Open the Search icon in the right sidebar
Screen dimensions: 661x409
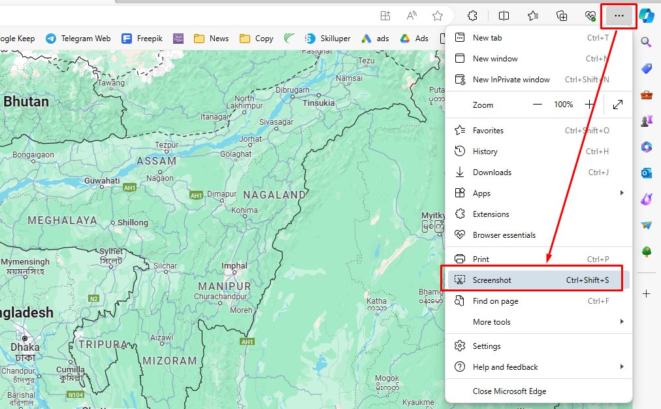(647, 42)
